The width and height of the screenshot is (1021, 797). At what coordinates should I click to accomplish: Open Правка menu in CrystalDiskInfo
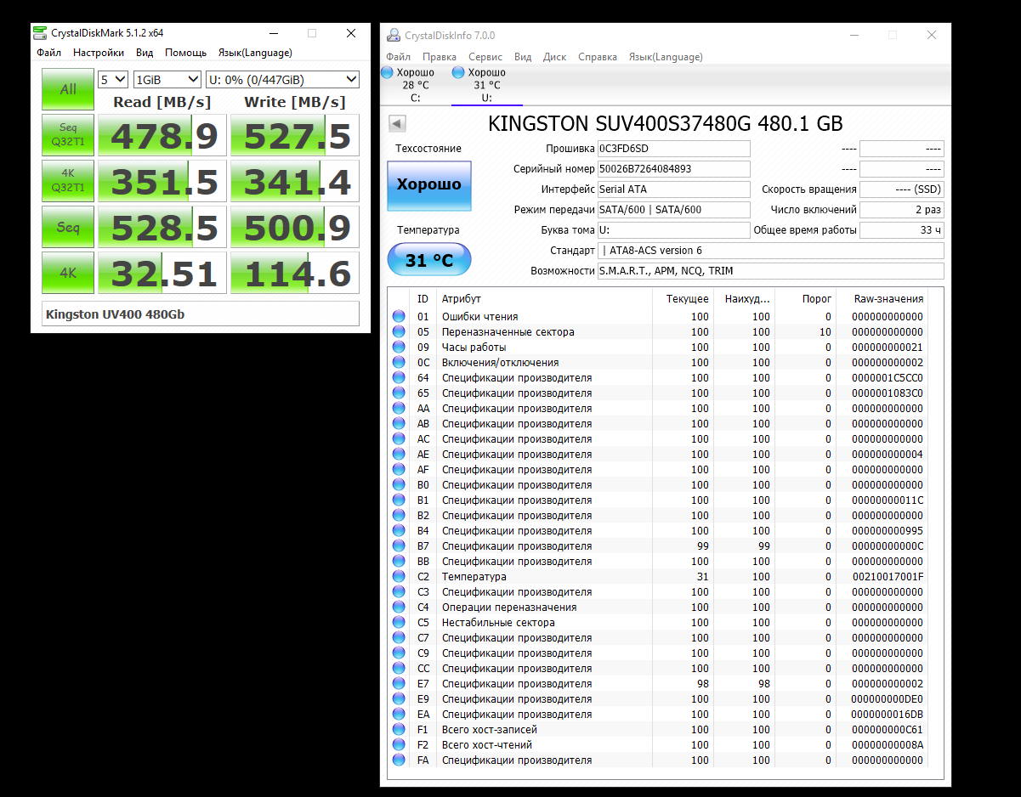point(440,57)
